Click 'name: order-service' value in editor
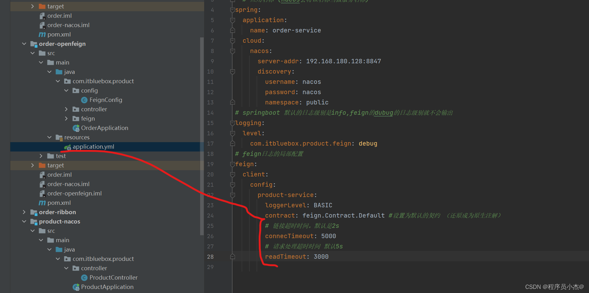 pos(297,30)
